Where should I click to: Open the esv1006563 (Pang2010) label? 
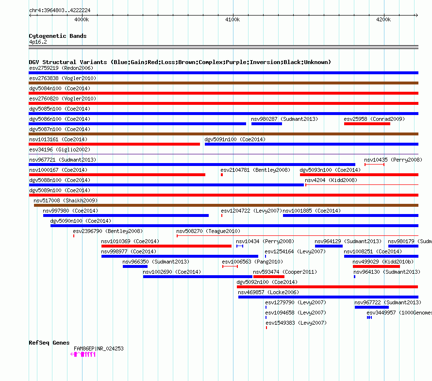[252, 262]
